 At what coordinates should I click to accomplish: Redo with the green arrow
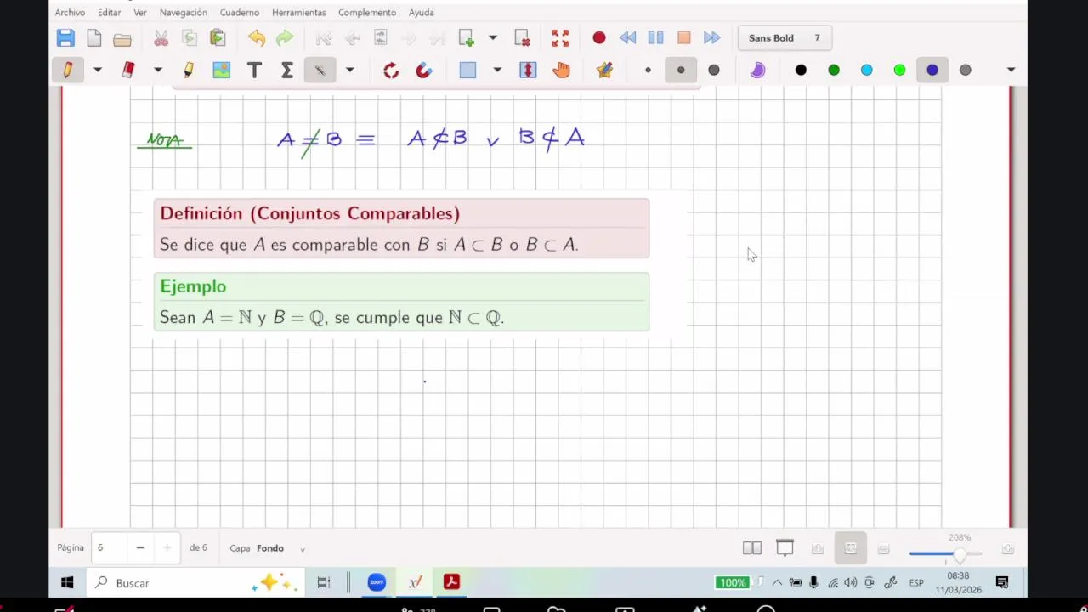(x=285, y=38)
